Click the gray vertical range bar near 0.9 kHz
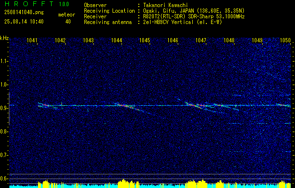The image size is (295, 188). pos(9,109)
